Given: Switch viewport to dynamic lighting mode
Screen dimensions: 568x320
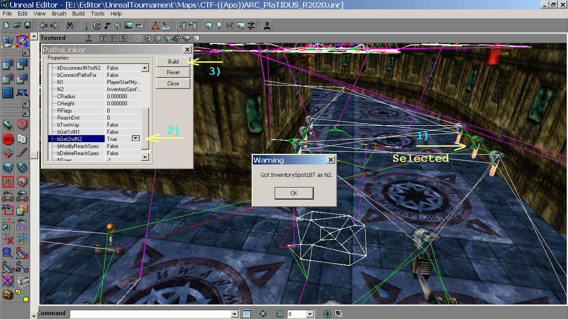Looking at the screenshot, I should [x=177, y=38].
